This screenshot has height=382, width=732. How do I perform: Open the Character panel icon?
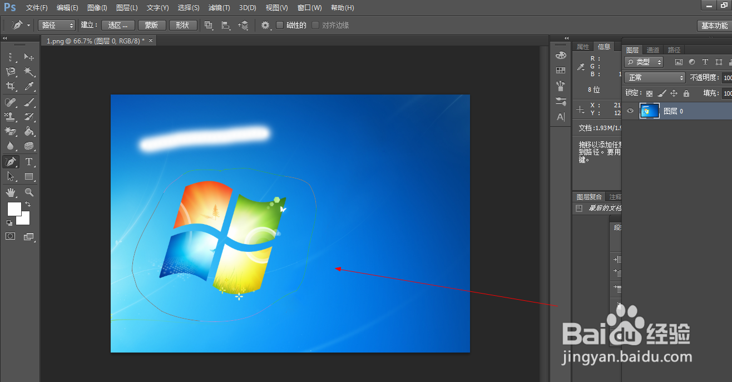(561, 117)
